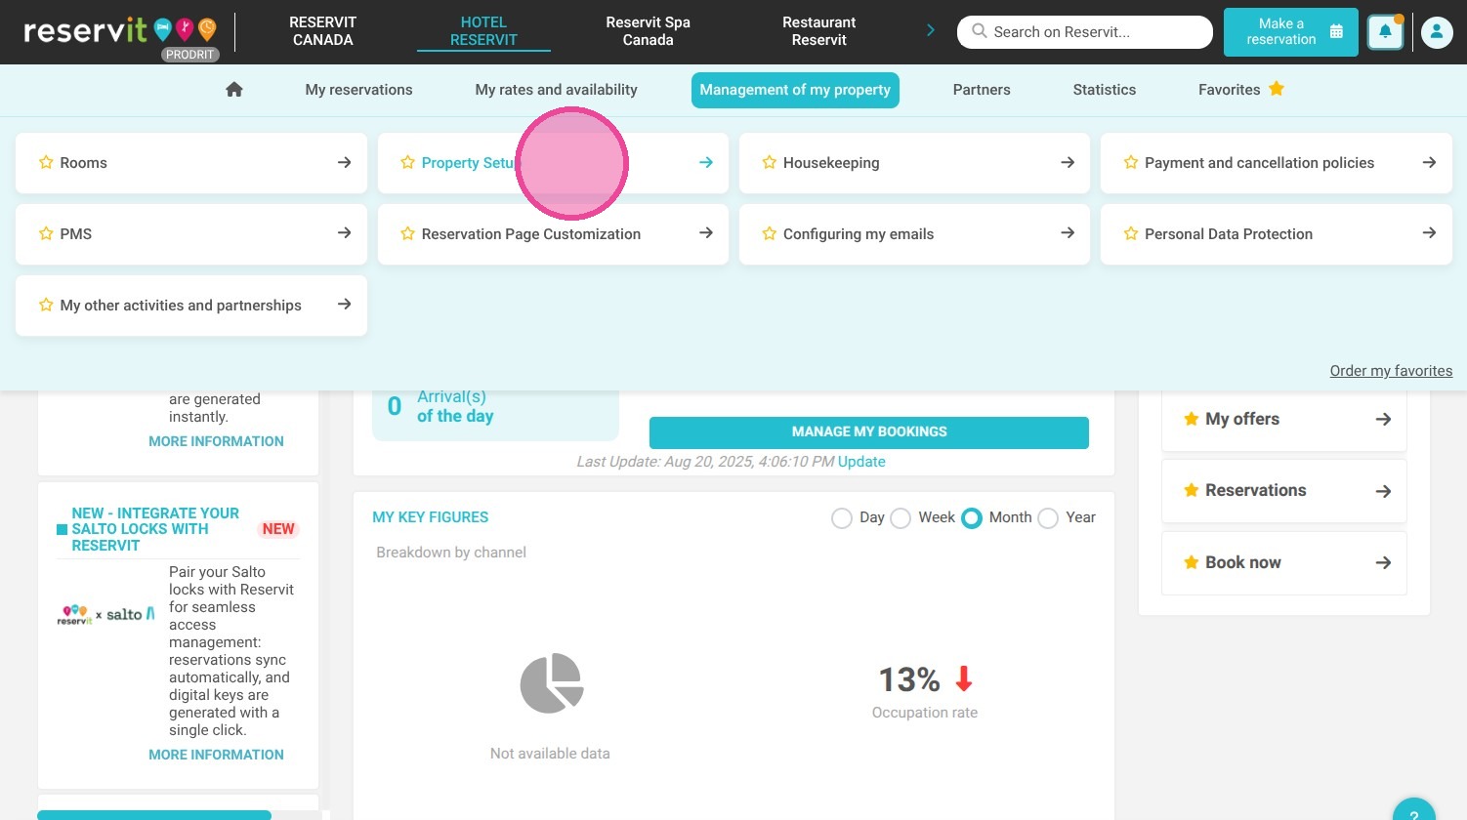Image resolution: width=1467 pixels, height=820 pixels.
Task: Open the Book now shortcut
Action: [x=1284, y=563]
